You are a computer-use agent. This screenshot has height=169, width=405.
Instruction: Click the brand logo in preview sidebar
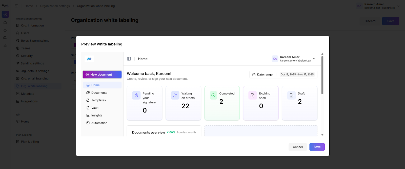[89, 59]
